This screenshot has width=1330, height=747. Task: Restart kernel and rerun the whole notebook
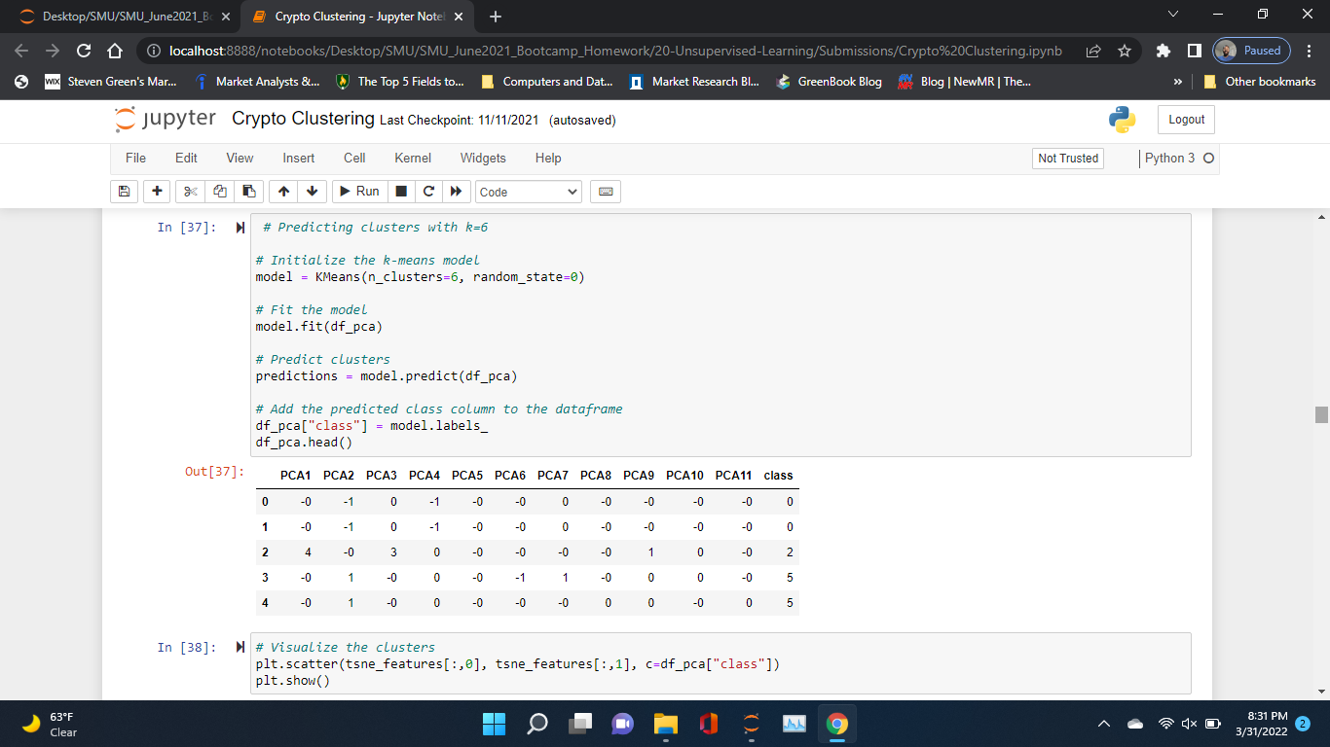coord(455,192)
